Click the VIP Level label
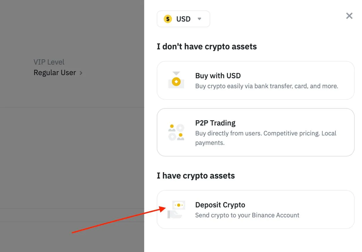This screenshot has height=252, width=362. [49, 62]
